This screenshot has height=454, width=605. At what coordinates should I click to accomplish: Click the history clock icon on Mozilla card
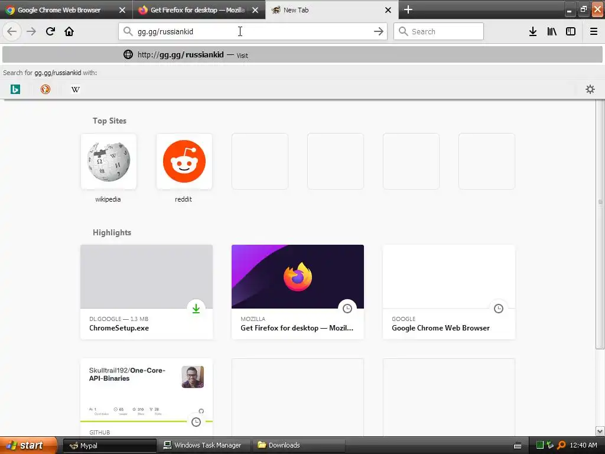(x=347, y=309)
